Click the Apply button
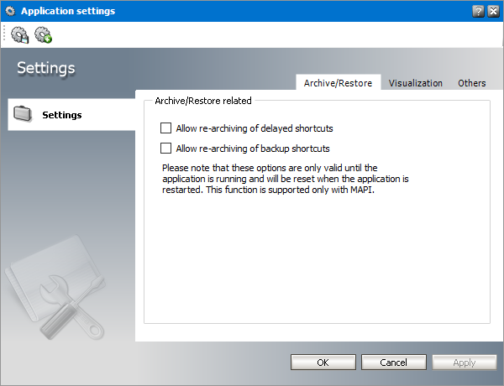The width and height of the screenshot is (504, 386). click(x=464, y=363)
